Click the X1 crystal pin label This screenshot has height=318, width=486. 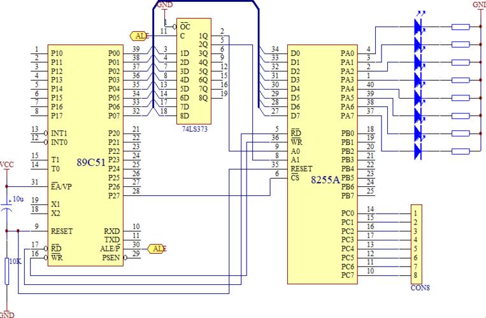tap(55, 204)
